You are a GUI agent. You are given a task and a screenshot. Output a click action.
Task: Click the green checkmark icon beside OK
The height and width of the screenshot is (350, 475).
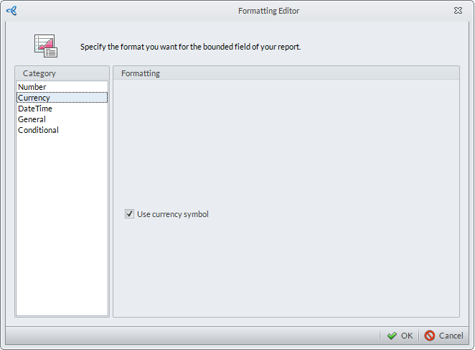pos(392,336)
